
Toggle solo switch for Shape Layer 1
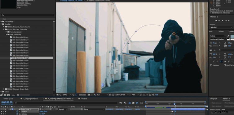6,109
